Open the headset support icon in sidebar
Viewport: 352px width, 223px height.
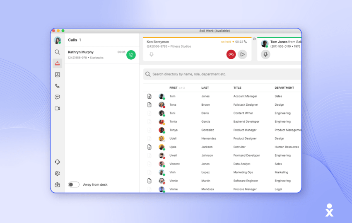click(x=57, y=162)
